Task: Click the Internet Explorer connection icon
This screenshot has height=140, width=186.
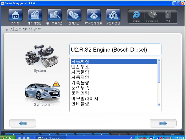Action: point(136,15)
